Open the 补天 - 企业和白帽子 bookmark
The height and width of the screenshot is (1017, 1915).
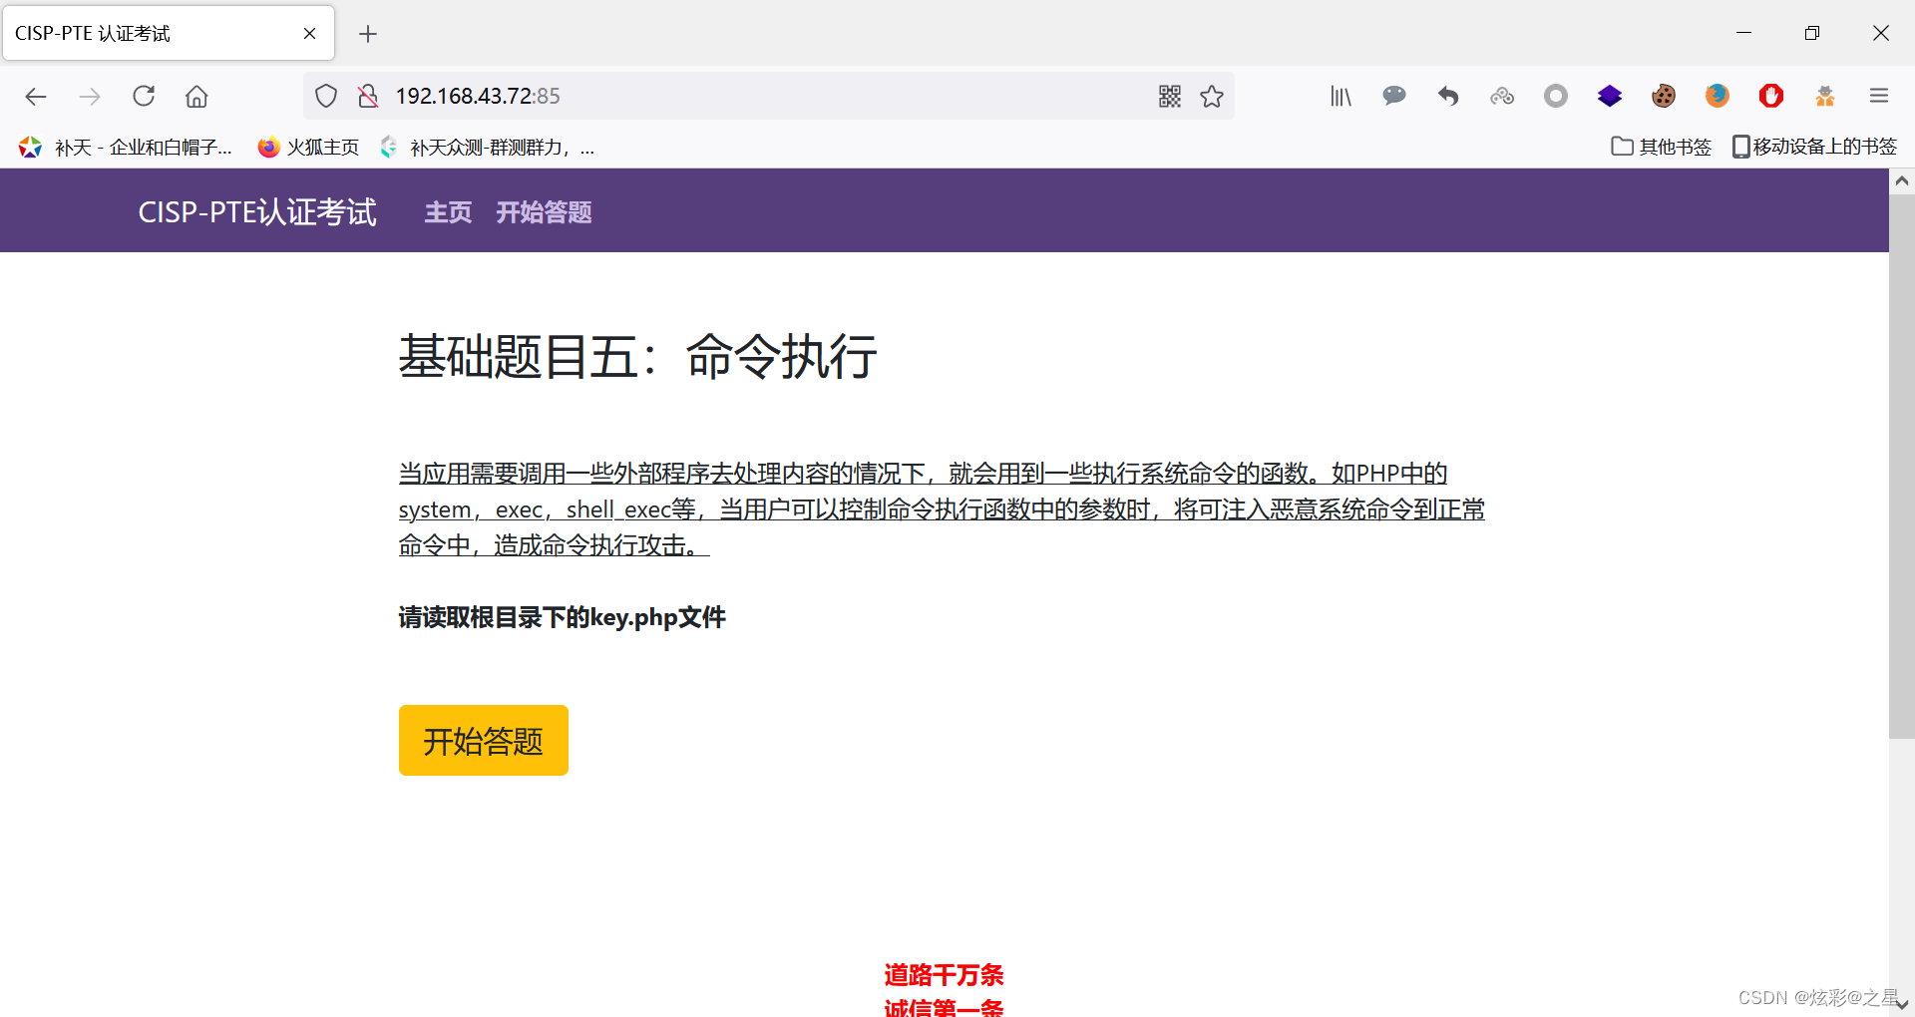click(126, 148)
